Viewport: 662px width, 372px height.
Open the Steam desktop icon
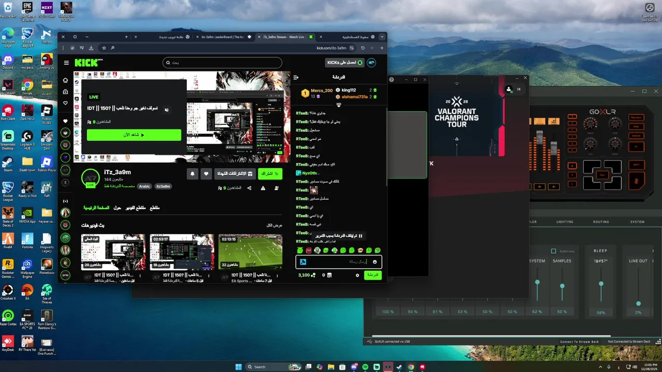pos(8,163)
